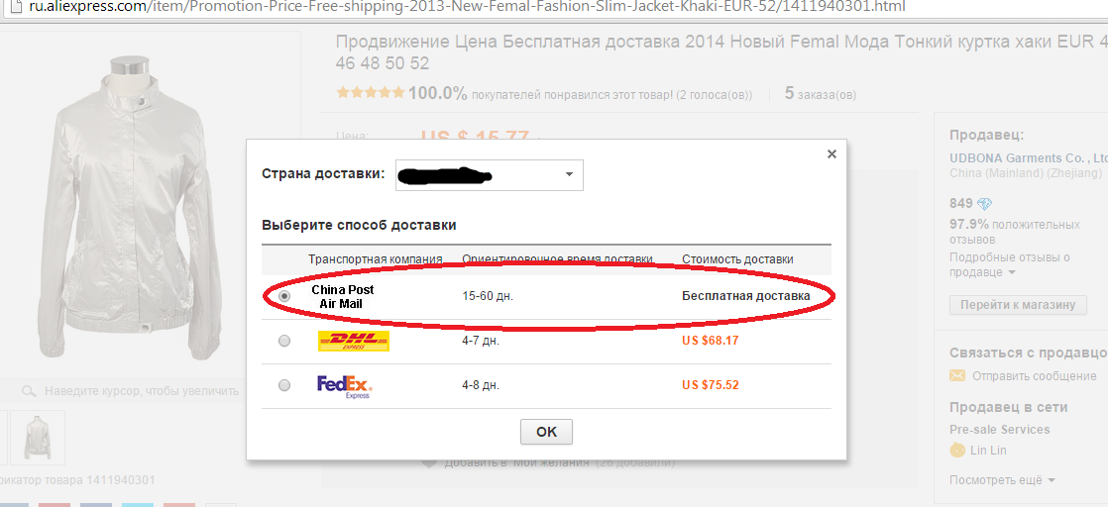Click Pre-sale Services label
Image resolution: width=1108 pixels, height=507 pixels.
click(1000, 430)
